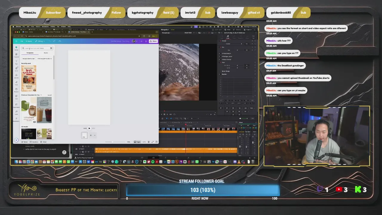Image resolution: width=382 pixels, height=215 pixels.
Task: Open Canva fullscreen presentation mode
Action: [153, 142]
